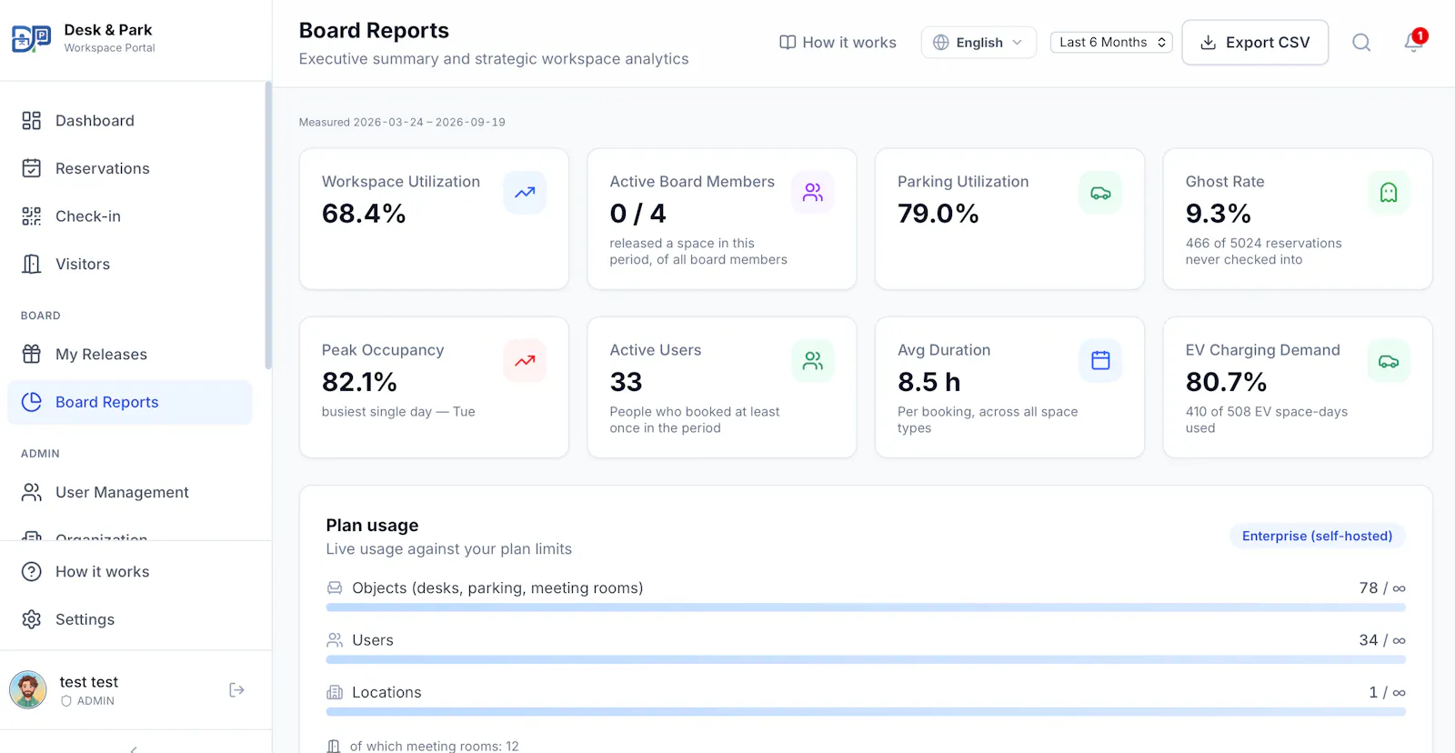Click the Locations building icon in Plan usage

(x=335, y=693)
